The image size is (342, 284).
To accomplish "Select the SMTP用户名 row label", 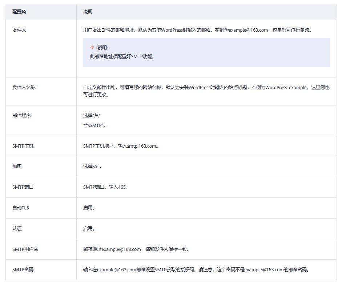I will 25,249.
